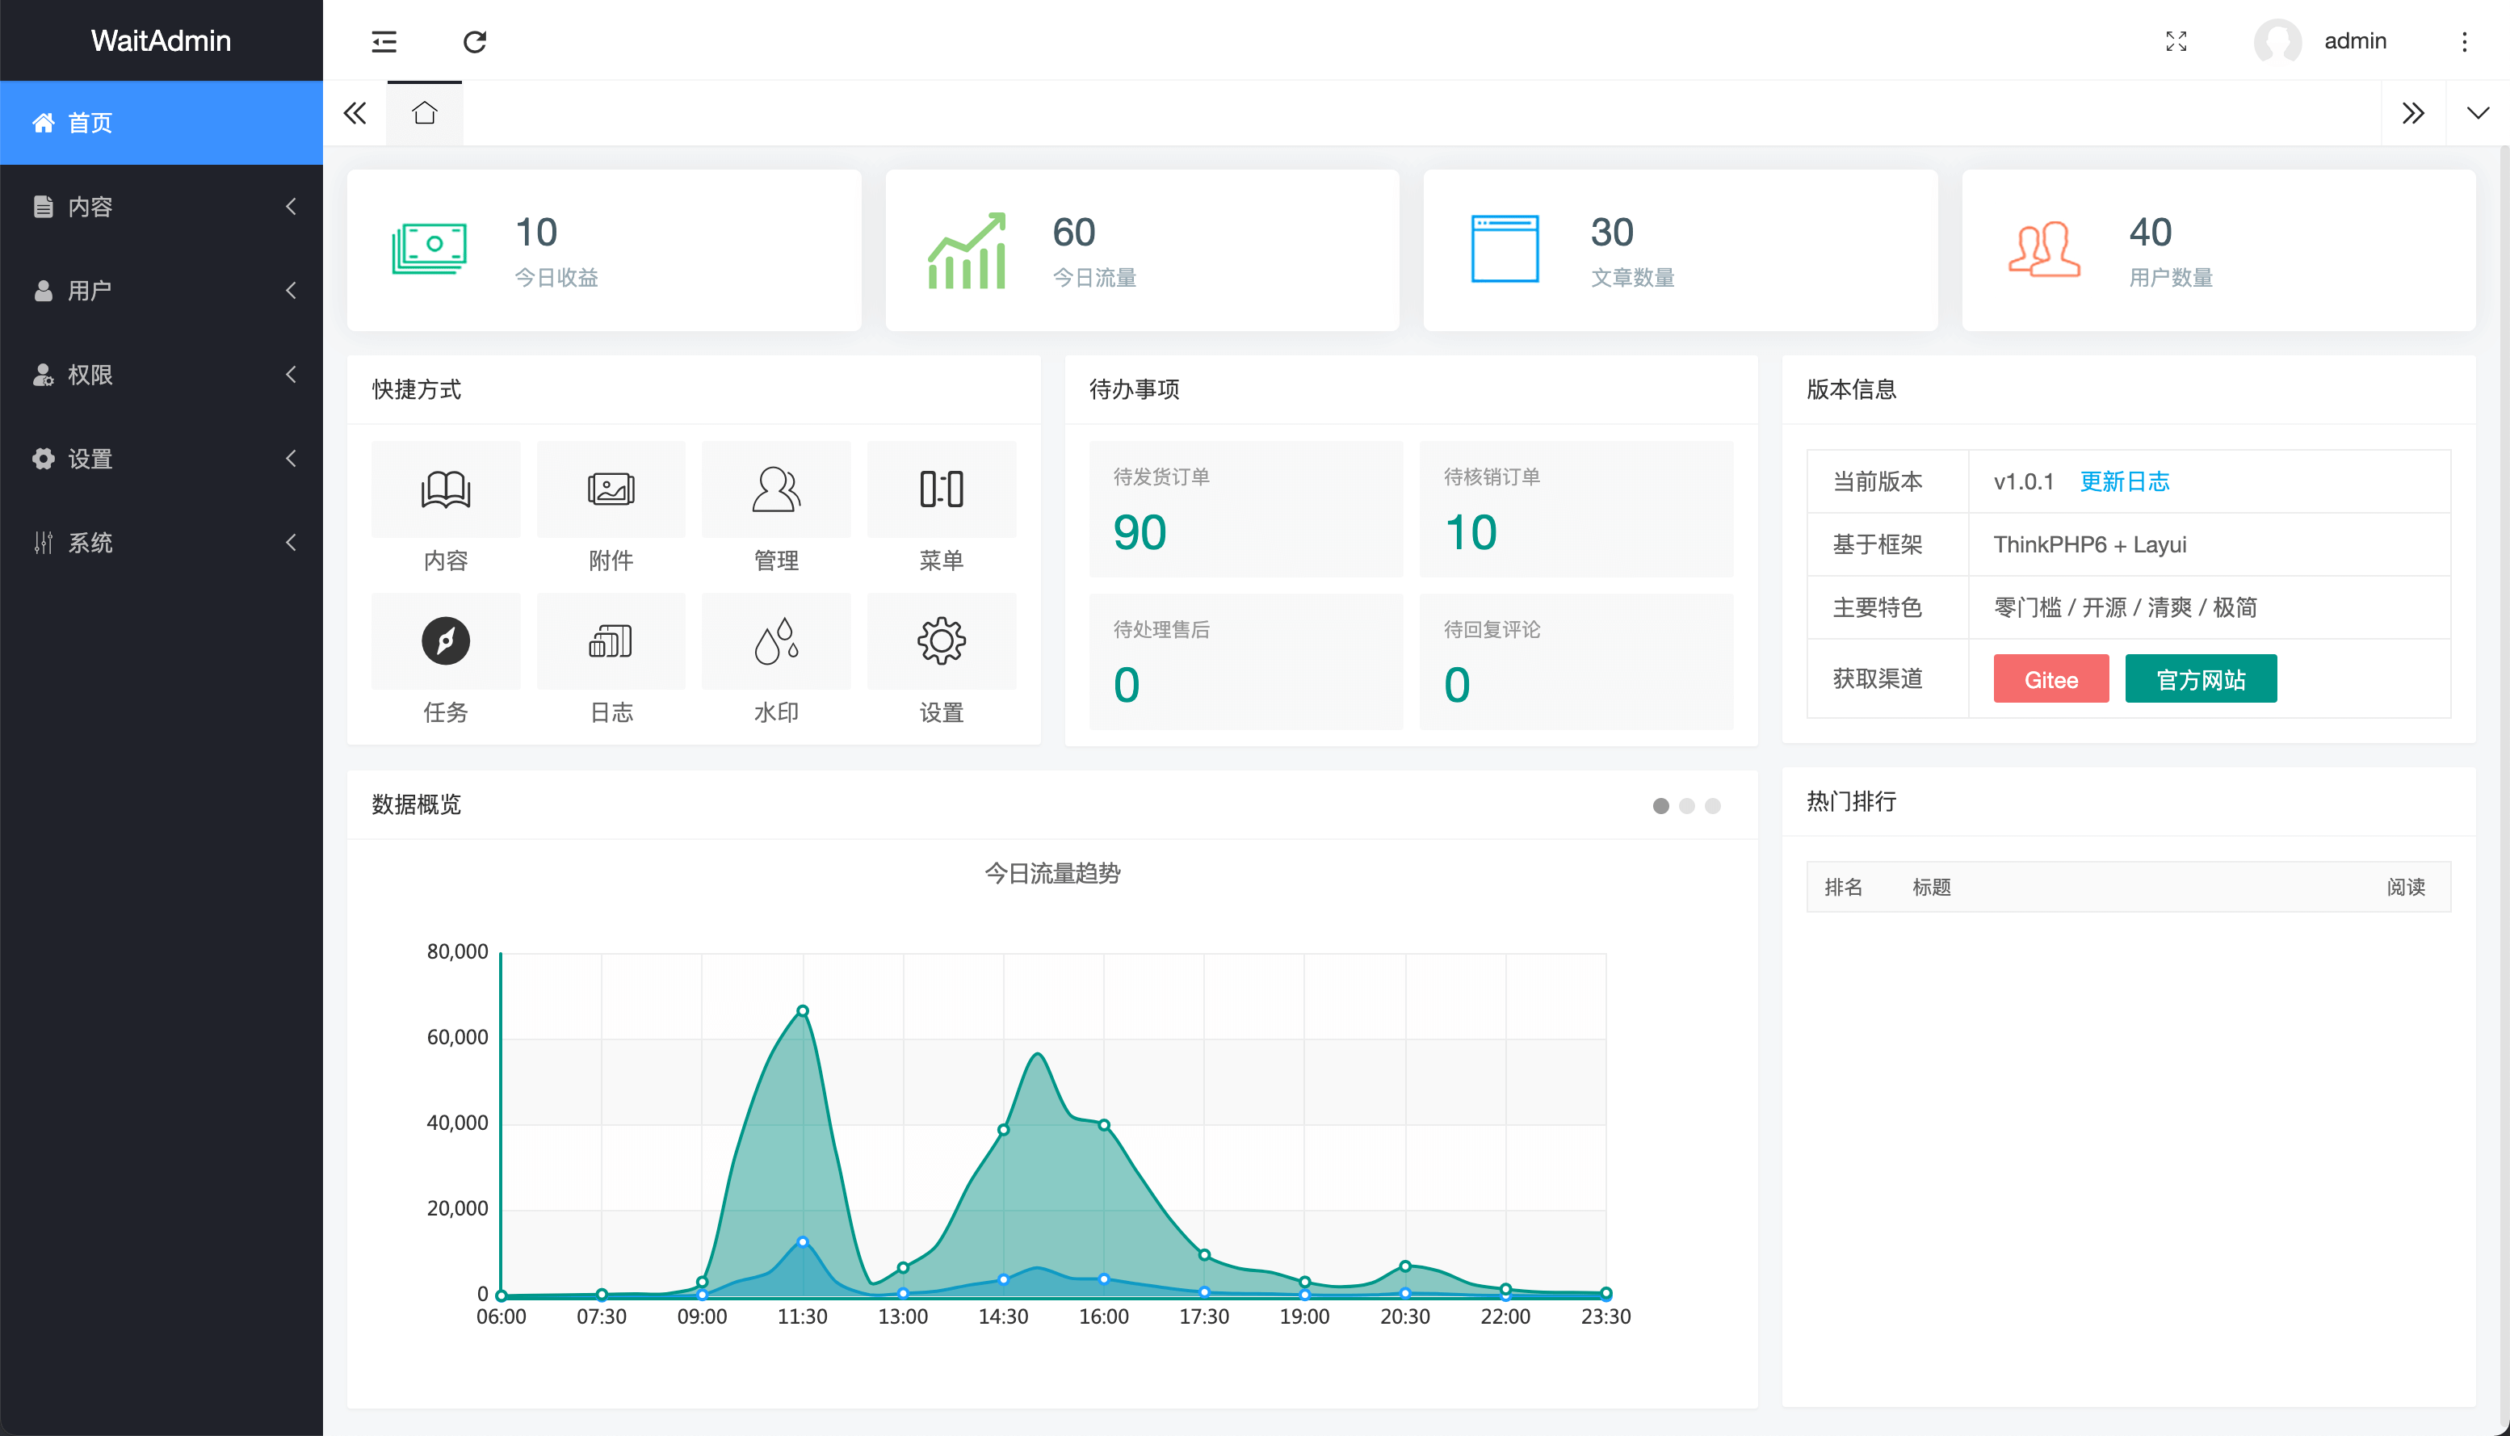Open the tab list dropdown chevron
This screenshot has width=2510, height=1436.
point(2478,112)
